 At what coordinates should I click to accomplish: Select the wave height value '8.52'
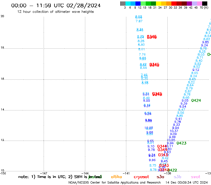(197, 67)
